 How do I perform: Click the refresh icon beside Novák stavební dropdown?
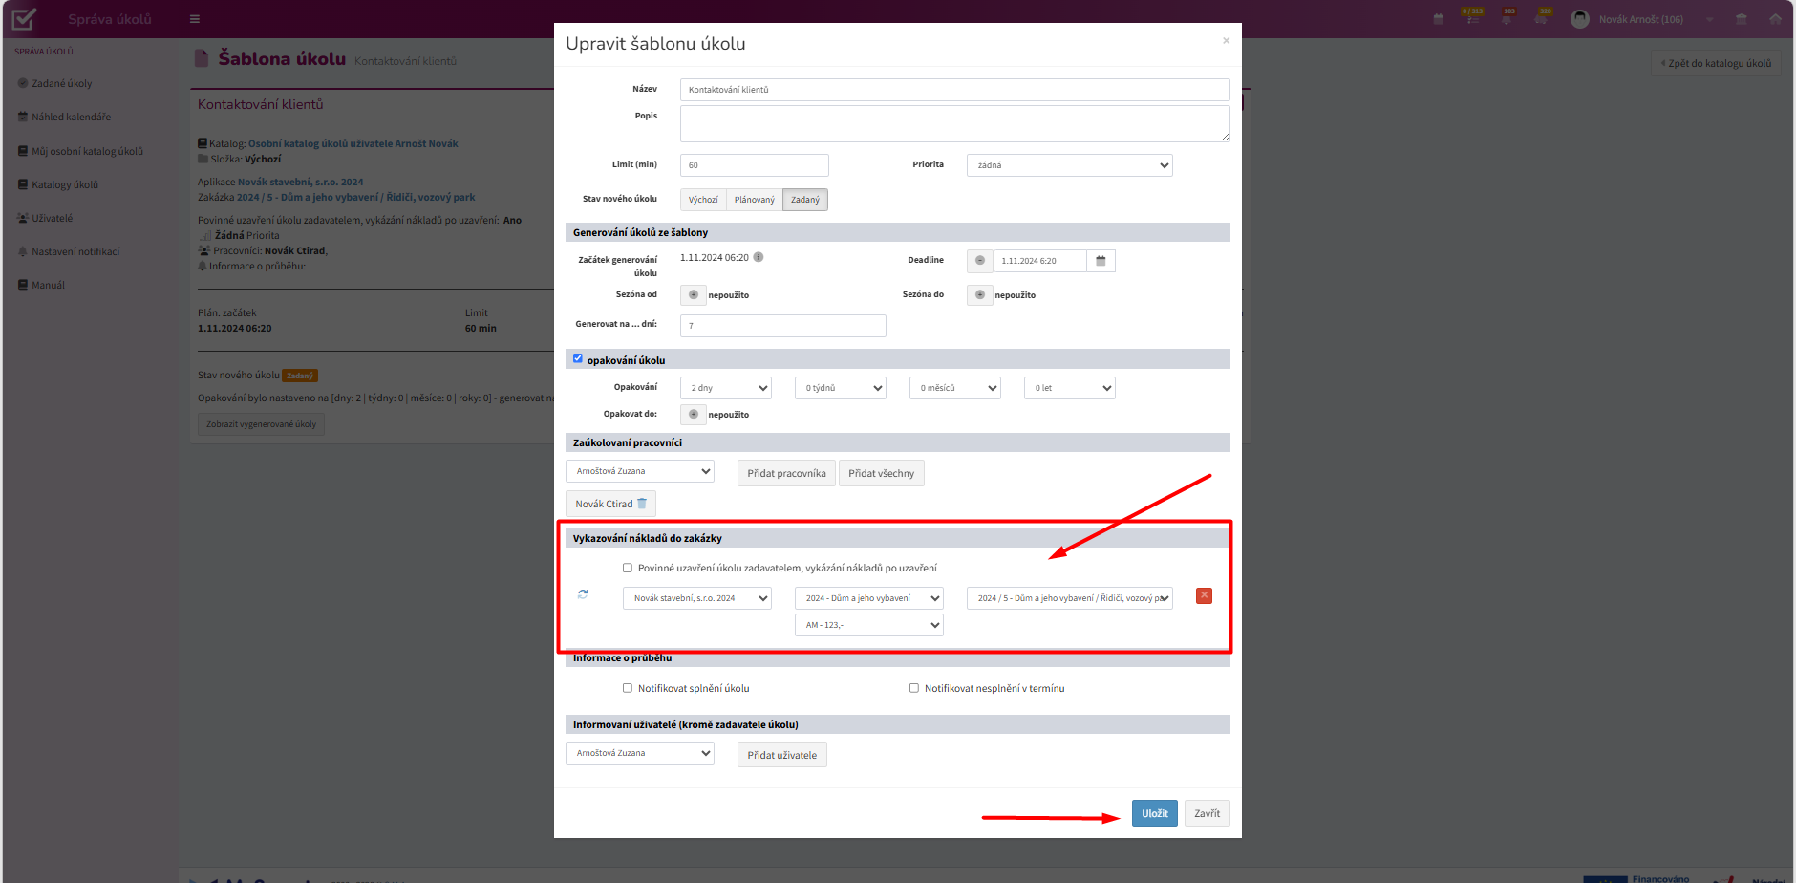(583, 594)
